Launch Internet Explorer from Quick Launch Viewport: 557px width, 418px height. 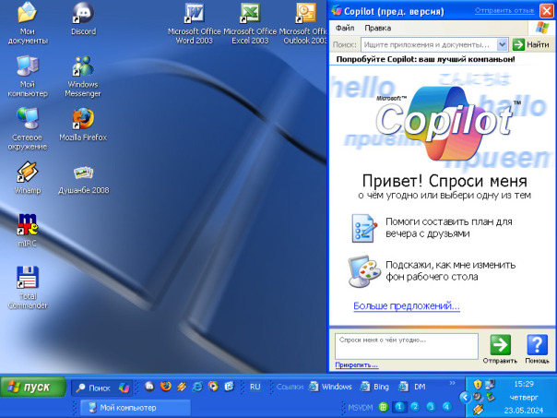(197, 387)
